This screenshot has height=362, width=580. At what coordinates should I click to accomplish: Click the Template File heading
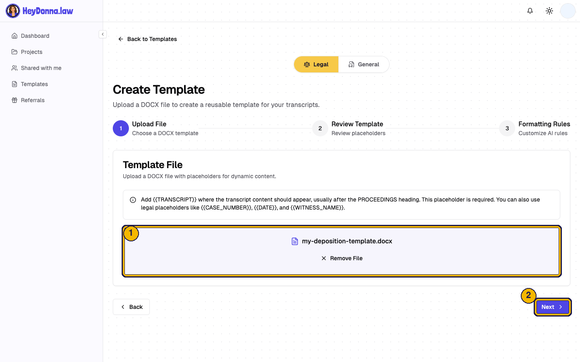coord(153,165)
